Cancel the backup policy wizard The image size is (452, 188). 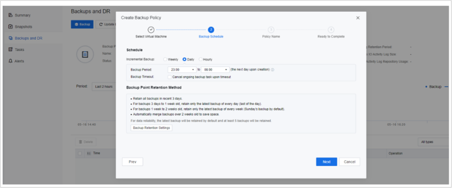coord(349,162)
